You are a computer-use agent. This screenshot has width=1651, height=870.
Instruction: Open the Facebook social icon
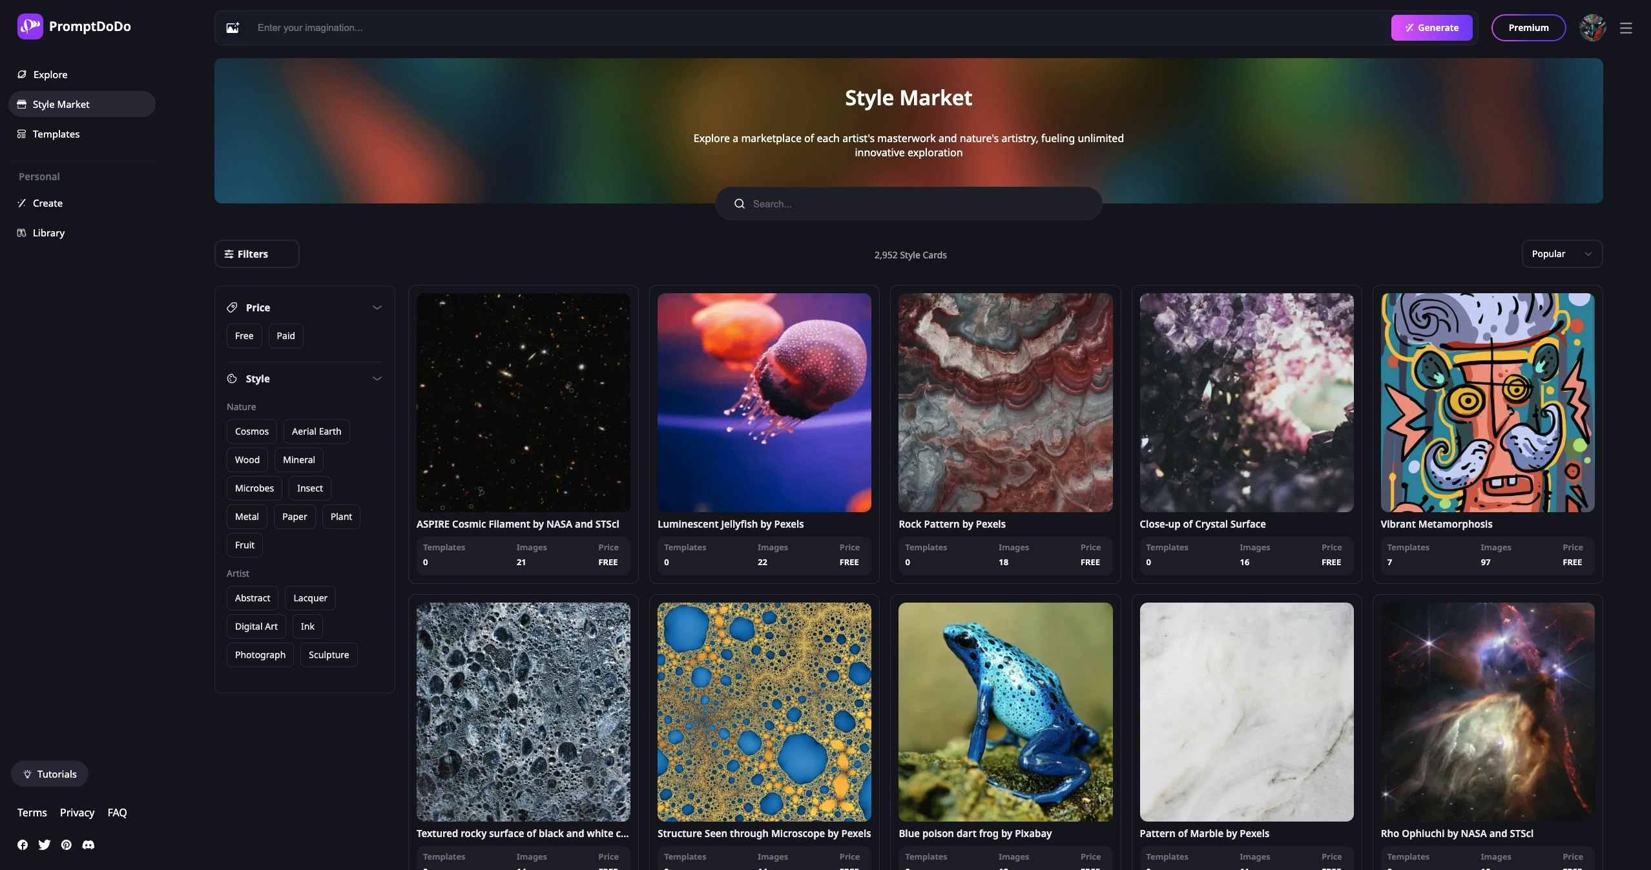click(x=23, y=845)
